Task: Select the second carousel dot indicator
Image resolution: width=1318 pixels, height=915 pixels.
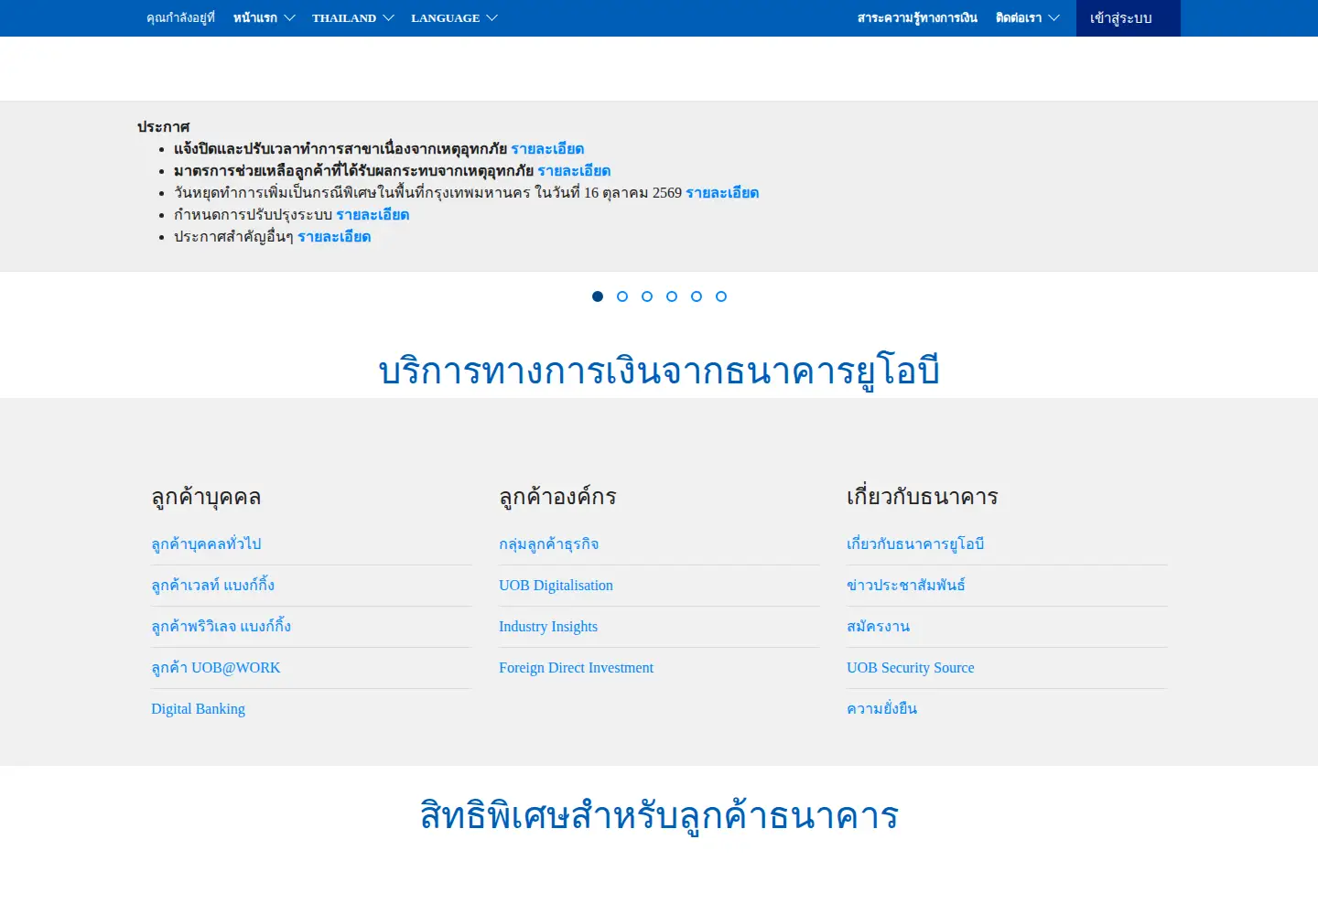Action: point(622,296)
